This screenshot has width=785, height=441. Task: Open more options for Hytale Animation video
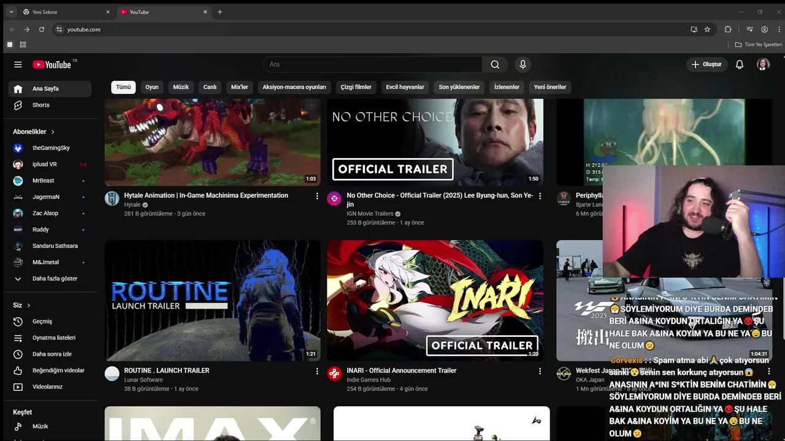pos(317,196)
